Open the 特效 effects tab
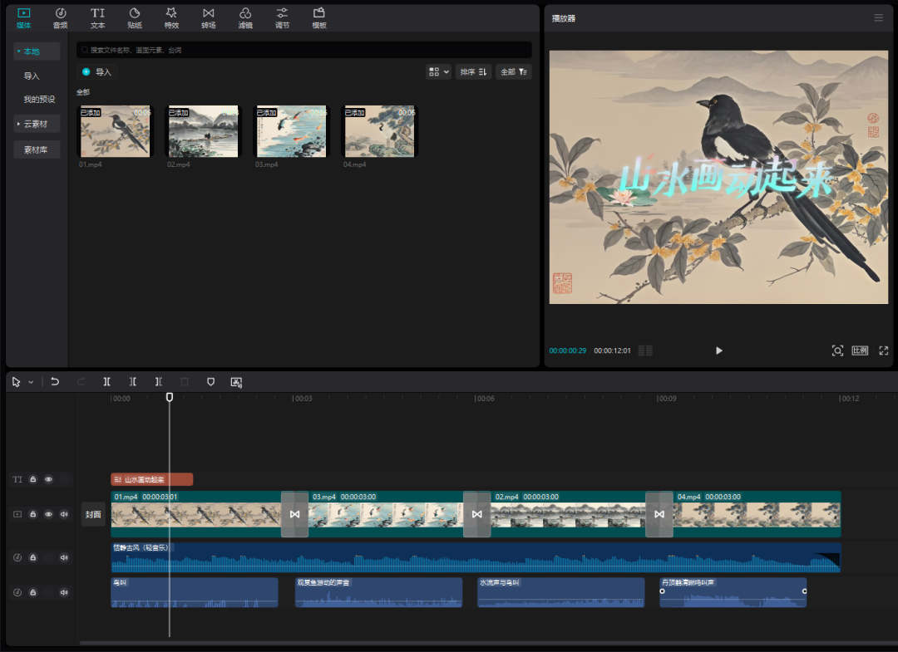The image size is (898, 652). [171, 17]
